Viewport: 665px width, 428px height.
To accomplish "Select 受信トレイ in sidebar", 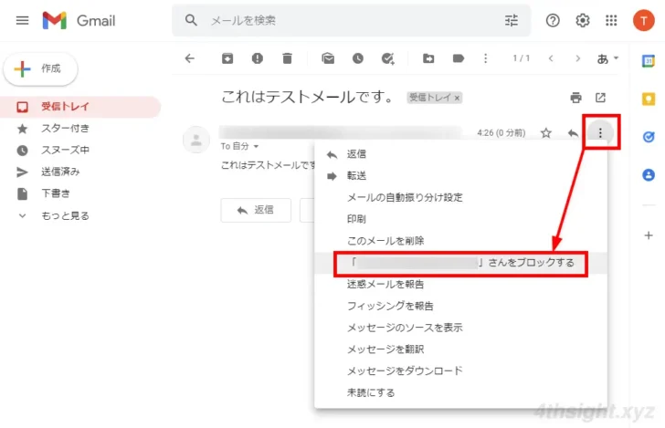I will click(x=80, y=107).
